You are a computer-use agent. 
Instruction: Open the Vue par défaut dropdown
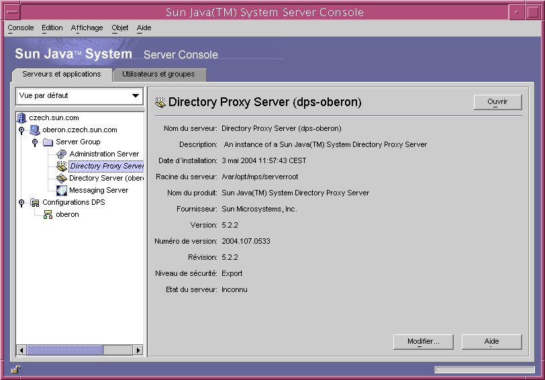(x=80, y=96)
